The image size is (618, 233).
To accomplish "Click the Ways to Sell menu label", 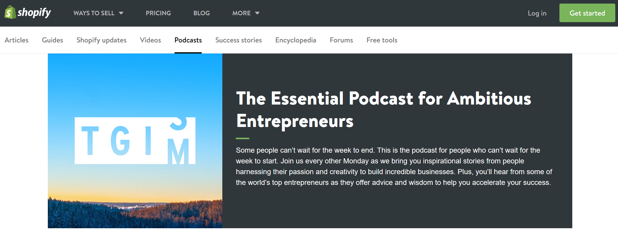I will tap(94, 13).
